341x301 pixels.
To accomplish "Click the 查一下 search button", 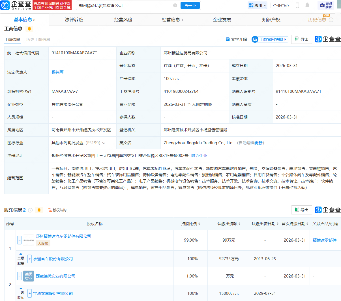I will tap(190, 5).
